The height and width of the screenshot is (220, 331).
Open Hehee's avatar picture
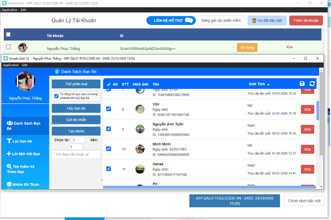[140, 169]
